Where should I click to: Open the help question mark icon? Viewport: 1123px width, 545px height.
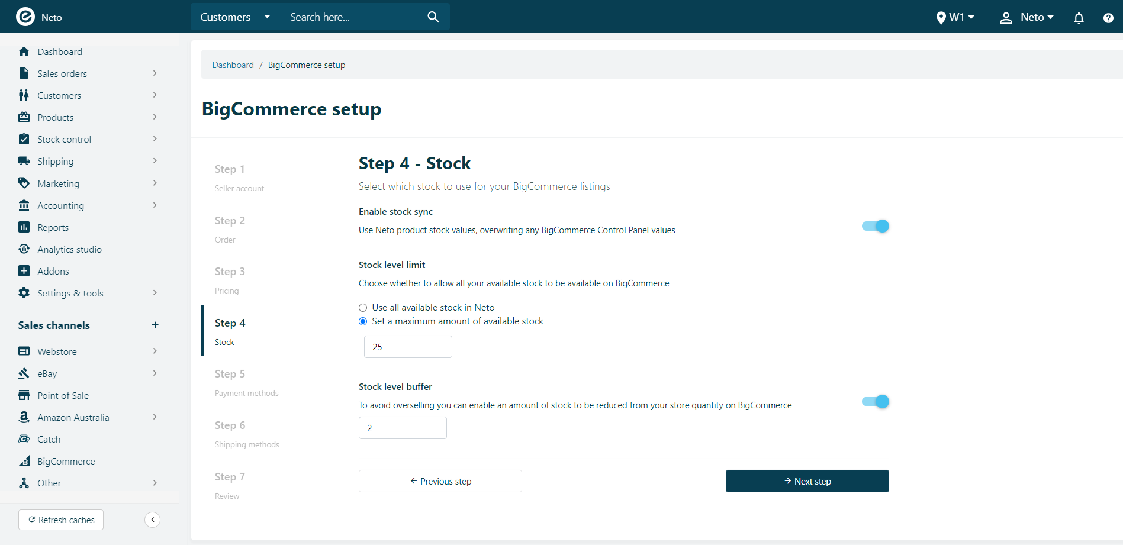[x=1108, y=18]
